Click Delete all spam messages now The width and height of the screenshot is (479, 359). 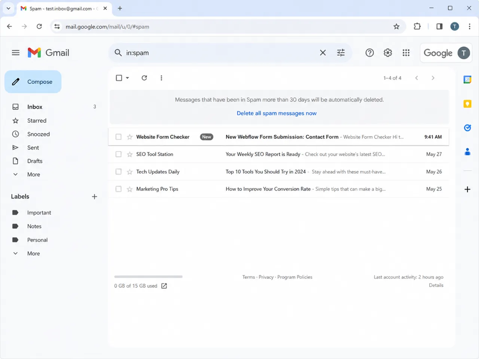[277, 113]
